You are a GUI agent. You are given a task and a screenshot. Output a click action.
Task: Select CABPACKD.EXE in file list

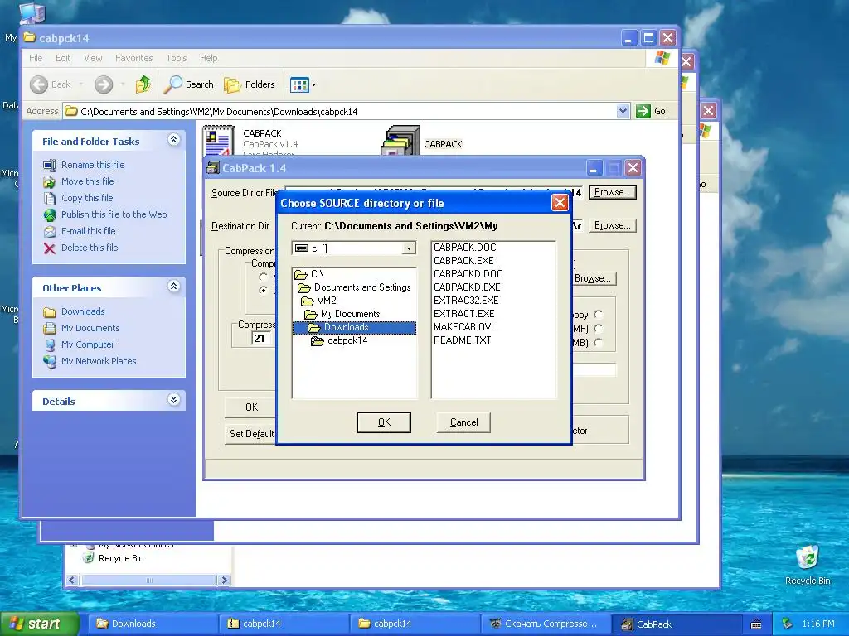pos(467,287)
